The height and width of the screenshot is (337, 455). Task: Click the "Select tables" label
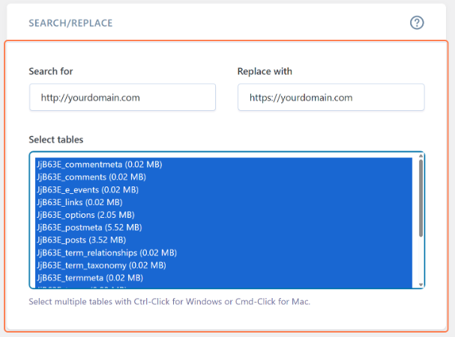(56, 140)
